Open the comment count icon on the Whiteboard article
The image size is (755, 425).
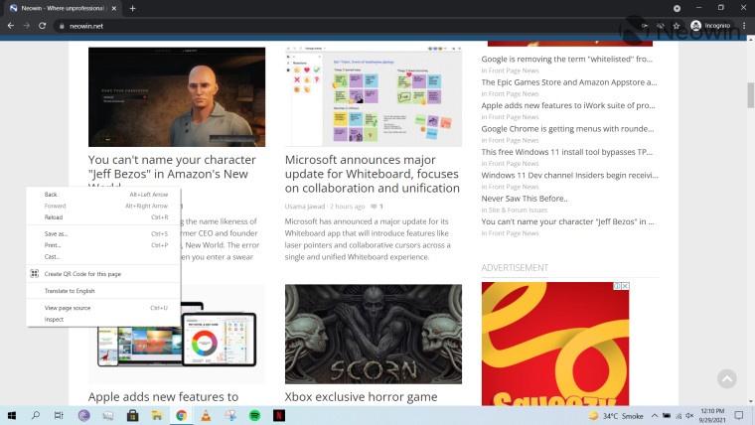[374, 207]
